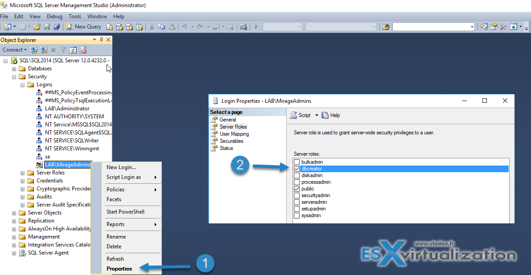
Task: Click the web browser globe icon
Action: (x=514, y=27)
